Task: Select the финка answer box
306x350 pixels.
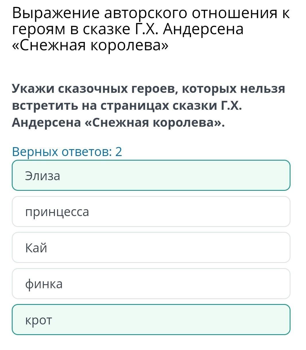Action: [x=151, y=284]
